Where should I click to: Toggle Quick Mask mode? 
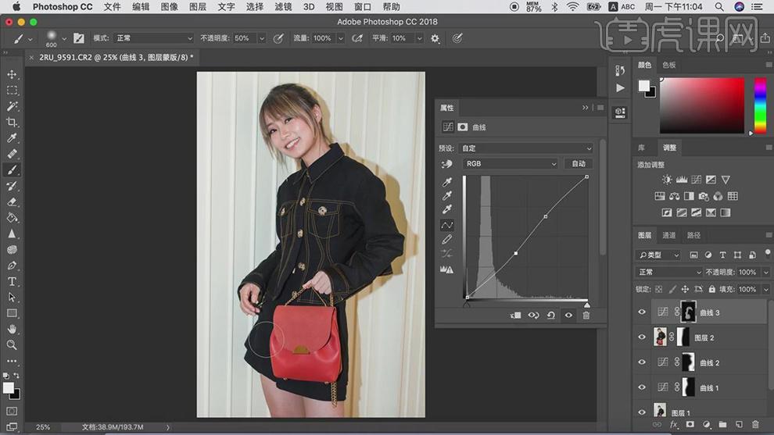12,411
